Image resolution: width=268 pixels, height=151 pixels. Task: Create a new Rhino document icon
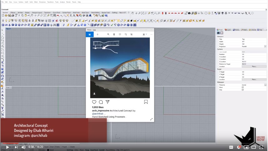[3, 15]
